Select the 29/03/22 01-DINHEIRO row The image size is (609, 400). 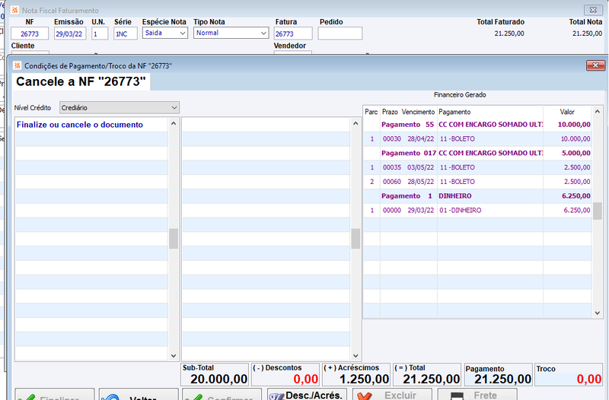477,211
